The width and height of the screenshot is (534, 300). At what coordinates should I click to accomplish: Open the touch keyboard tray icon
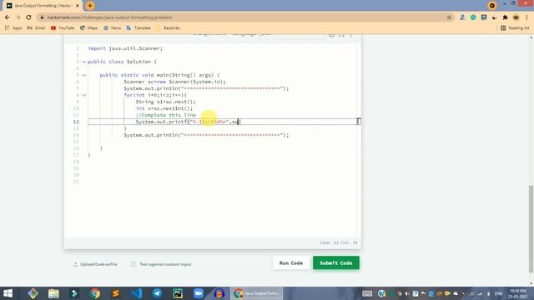point(367,293)
